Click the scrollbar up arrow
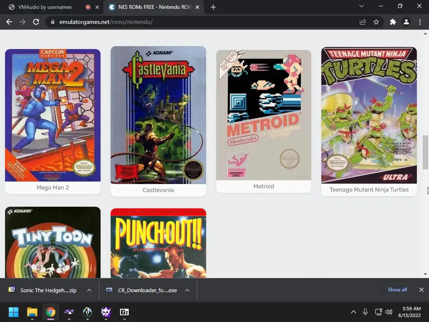This screenshot has height=322, width=429. [425, 34]
